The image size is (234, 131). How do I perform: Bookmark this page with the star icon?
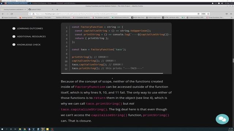tap(208, 14)
